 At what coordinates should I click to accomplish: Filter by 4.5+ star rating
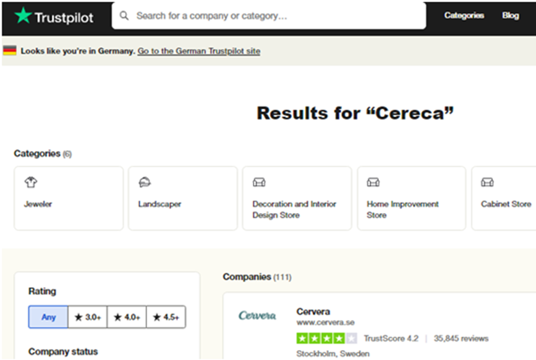(x=166, y=317)
